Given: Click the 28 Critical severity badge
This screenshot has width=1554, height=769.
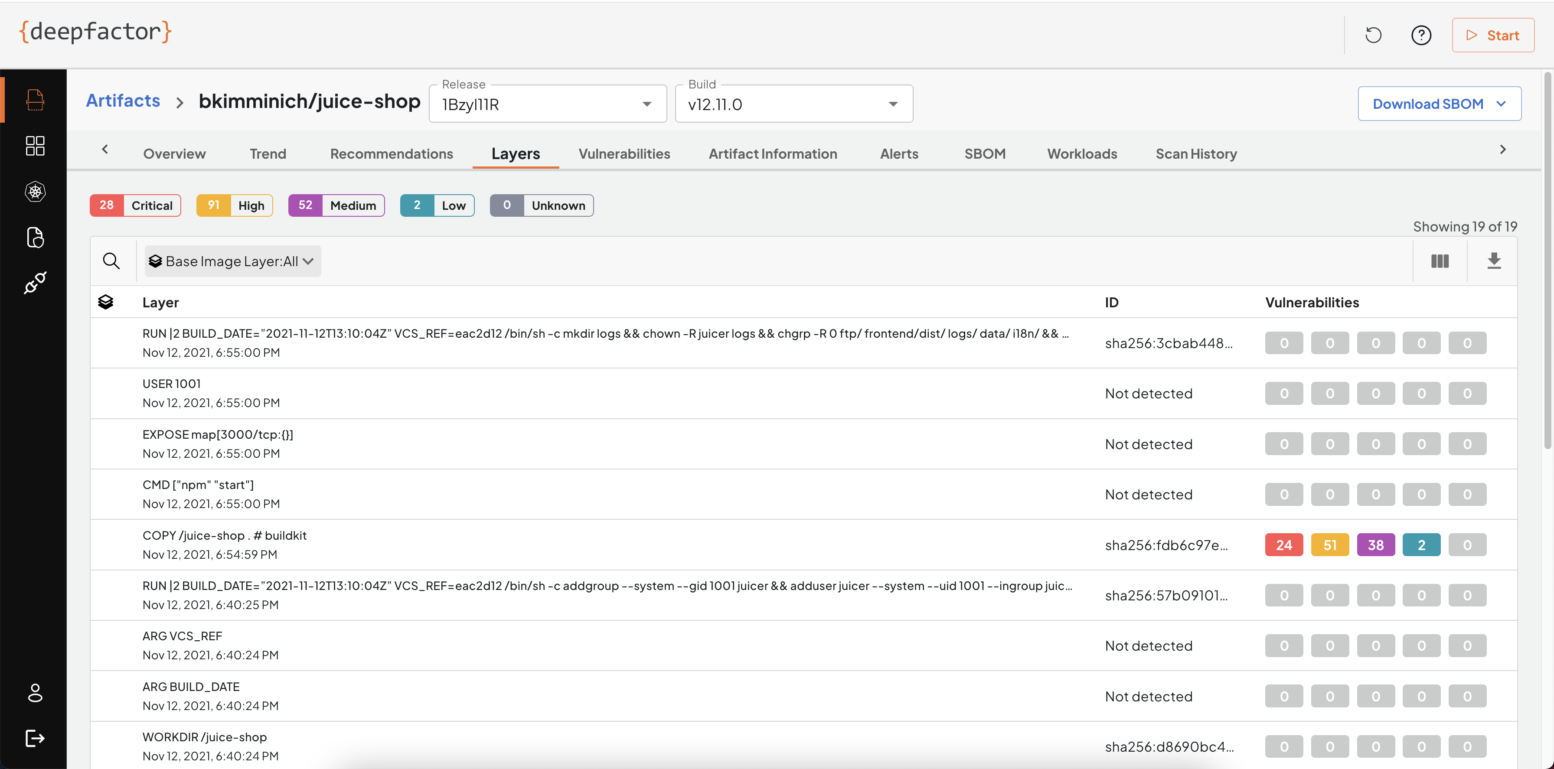Looking at the screenshot, I should [136, 205].
